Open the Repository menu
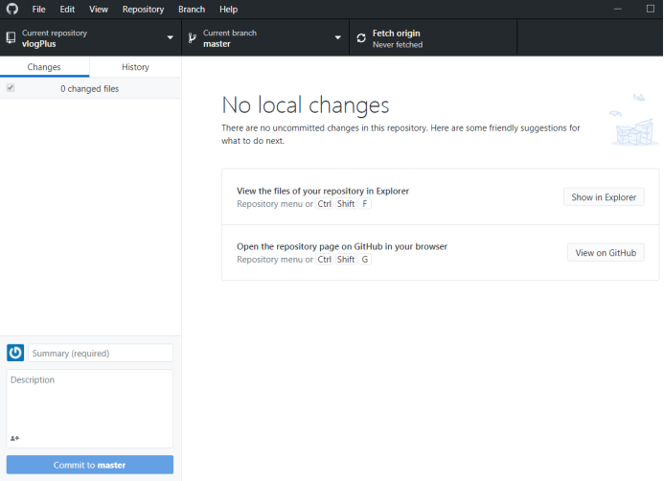 coord(143,9)
